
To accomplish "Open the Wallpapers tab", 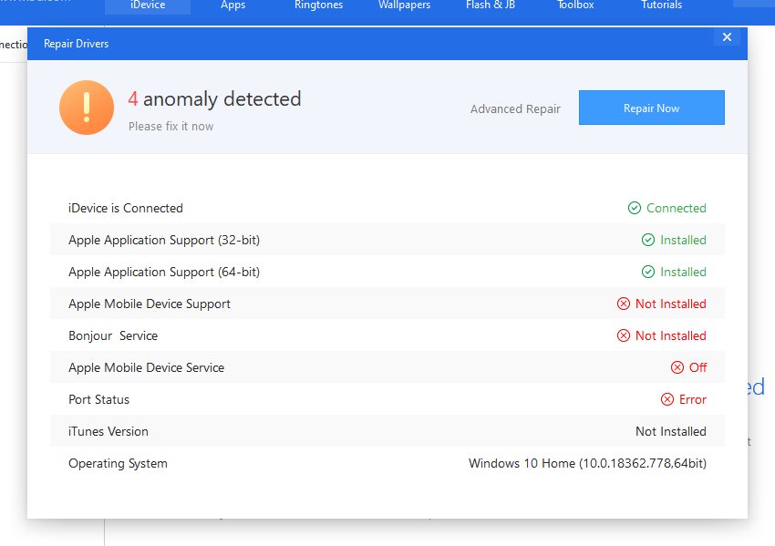I will point(404,5).
